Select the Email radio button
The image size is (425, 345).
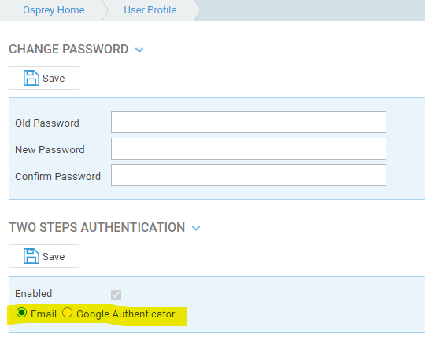(21, 313)
